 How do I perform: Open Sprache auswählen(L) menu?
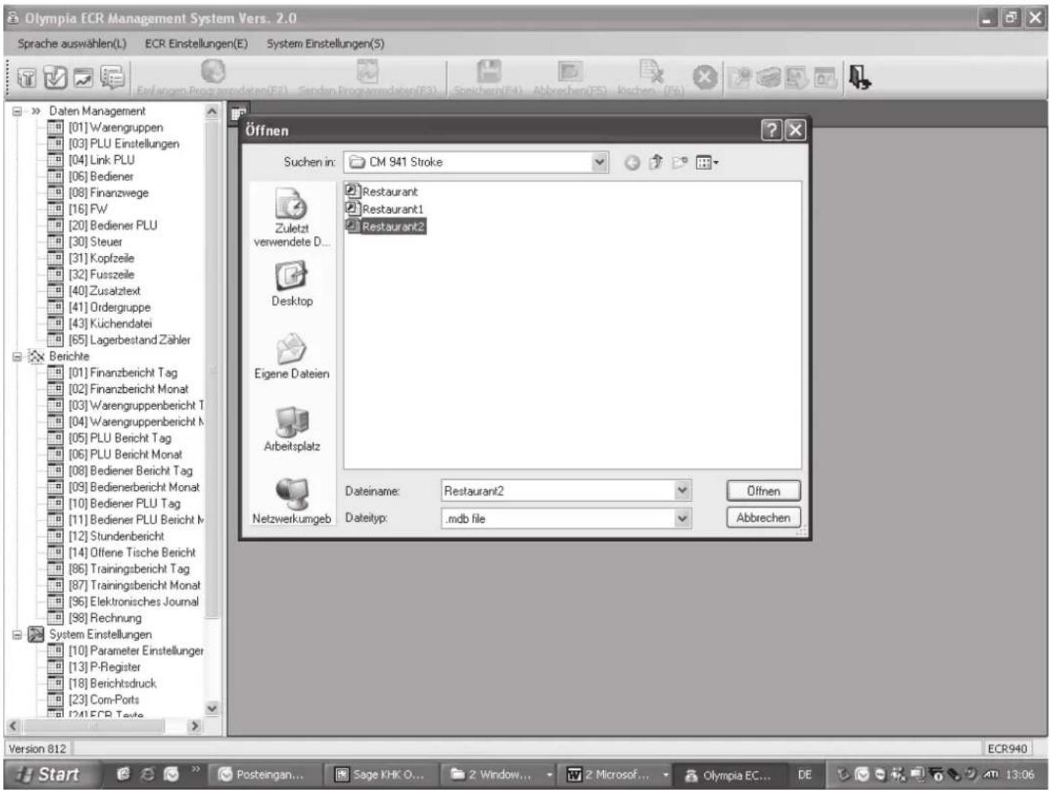(x=72, y=44)
